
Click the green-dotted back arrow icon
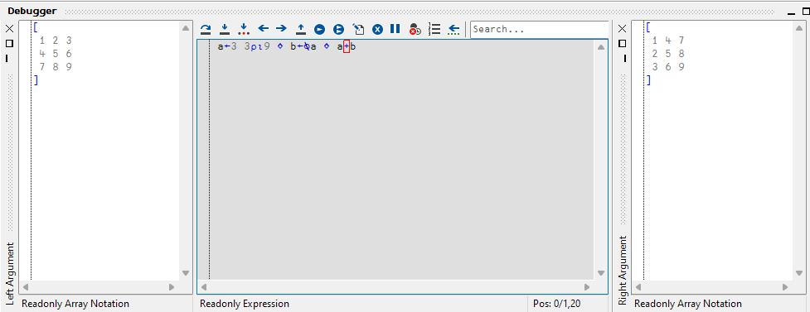click(x=454, y=30)
